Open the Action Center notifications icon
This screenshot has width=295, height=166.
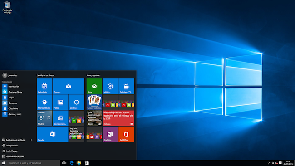[280, 163]
